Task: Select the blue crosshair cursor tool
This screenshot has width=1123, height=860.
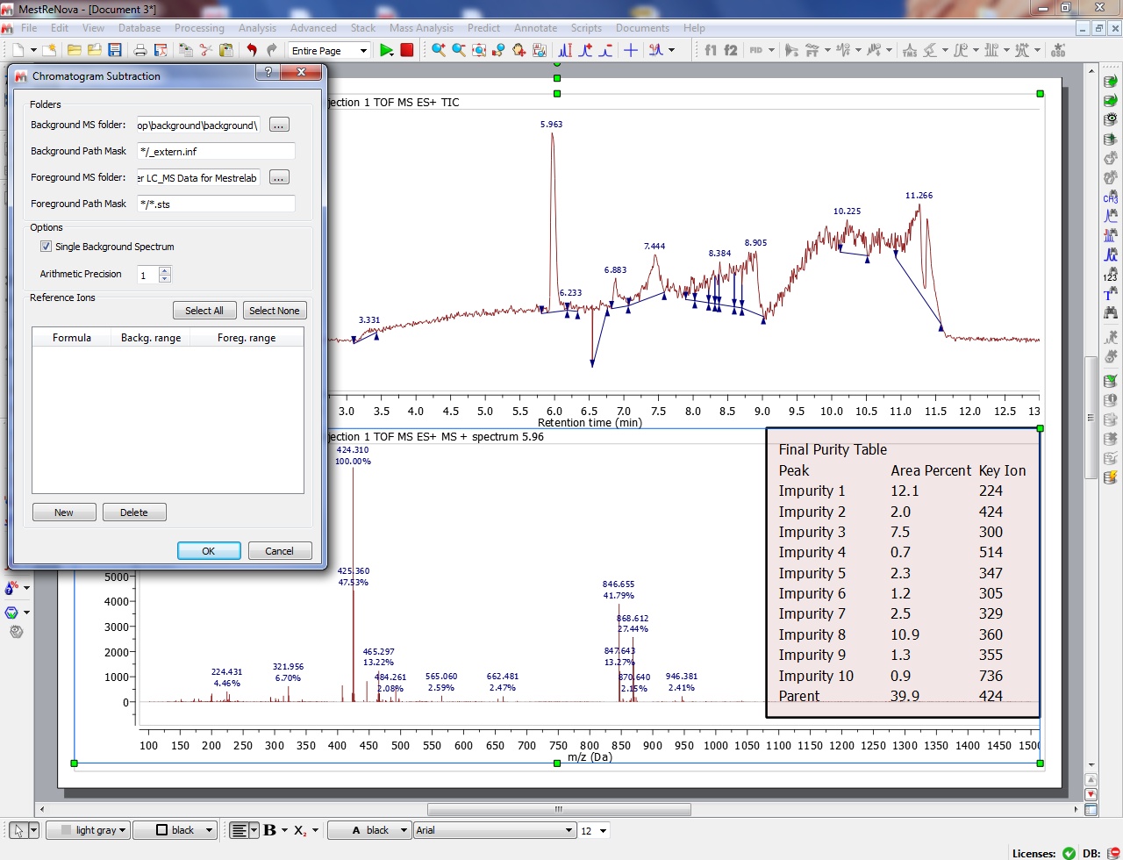Action: pos(630,51)
